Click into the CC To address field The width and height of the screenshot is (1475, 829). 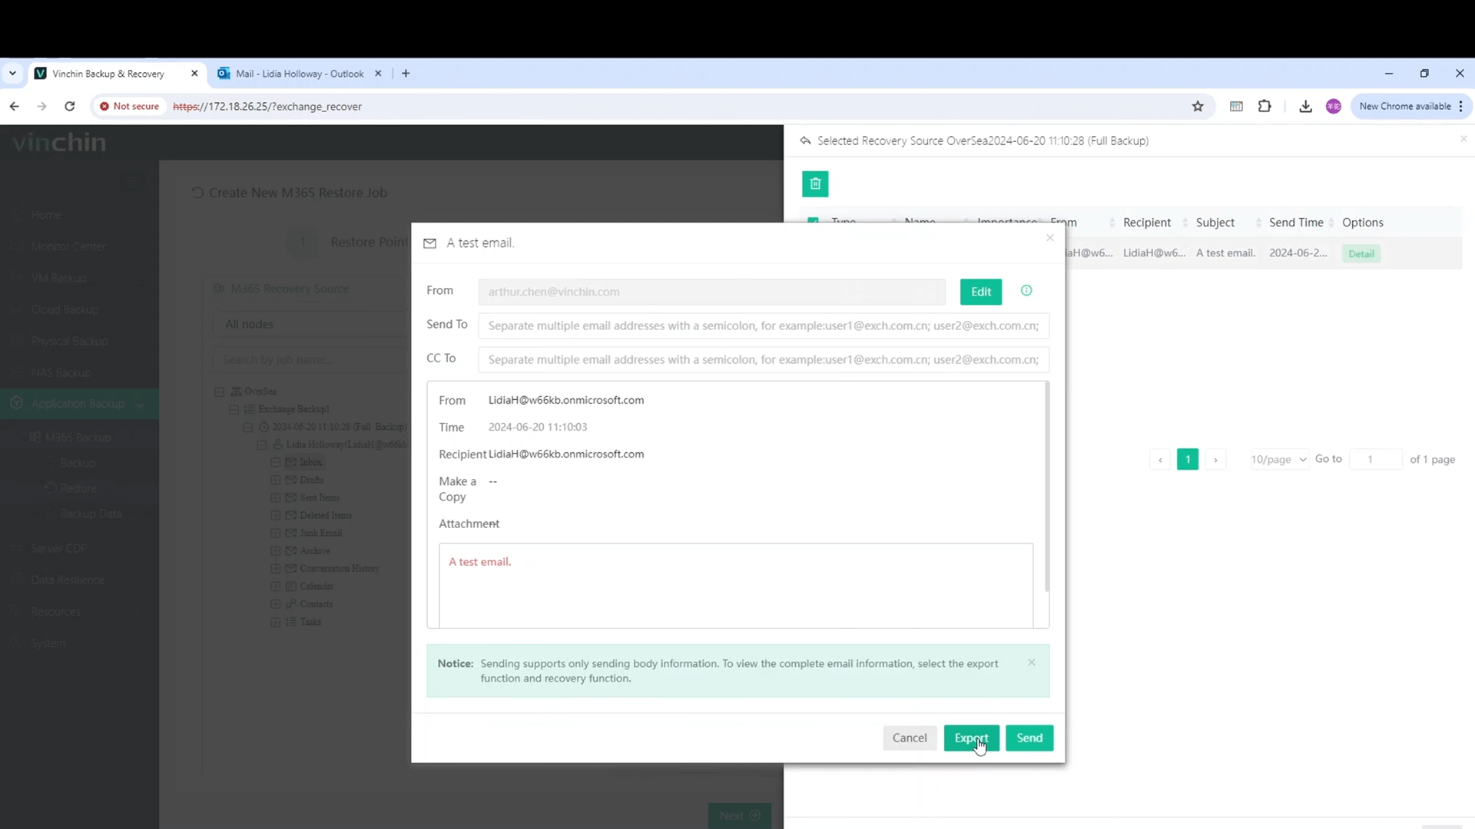764,359
